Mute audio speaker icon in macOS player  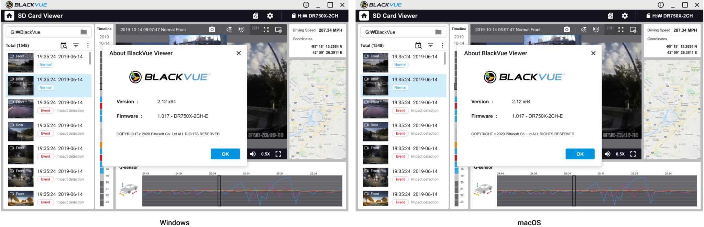[x=607, y=154]
